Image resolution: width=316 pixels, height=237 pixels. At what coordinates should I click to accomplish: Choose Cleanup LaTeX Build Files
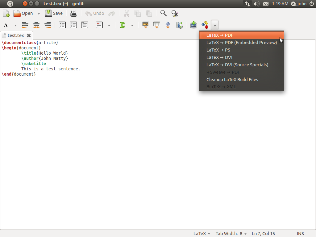click(x=232, y=79)
